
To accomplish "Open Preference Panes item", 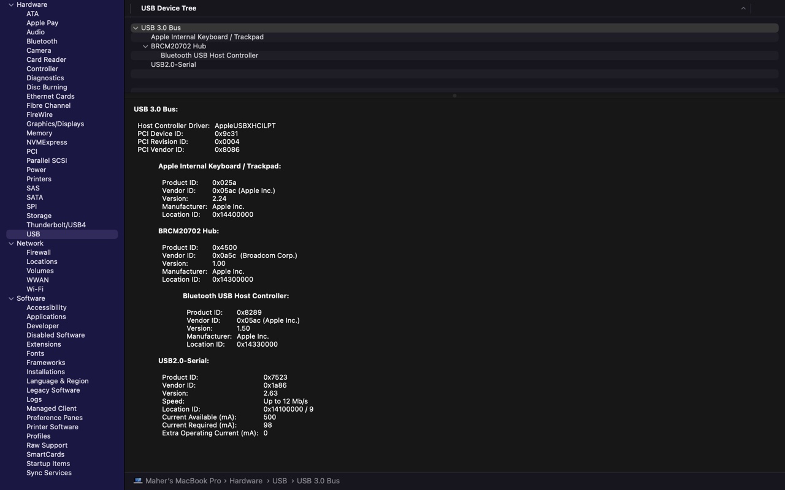I will click(x=55, y=418).
